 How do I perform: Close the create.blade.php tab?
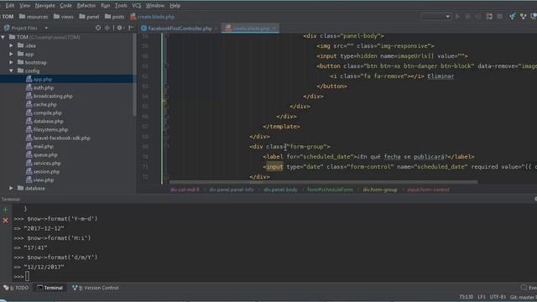click(274, 29)
